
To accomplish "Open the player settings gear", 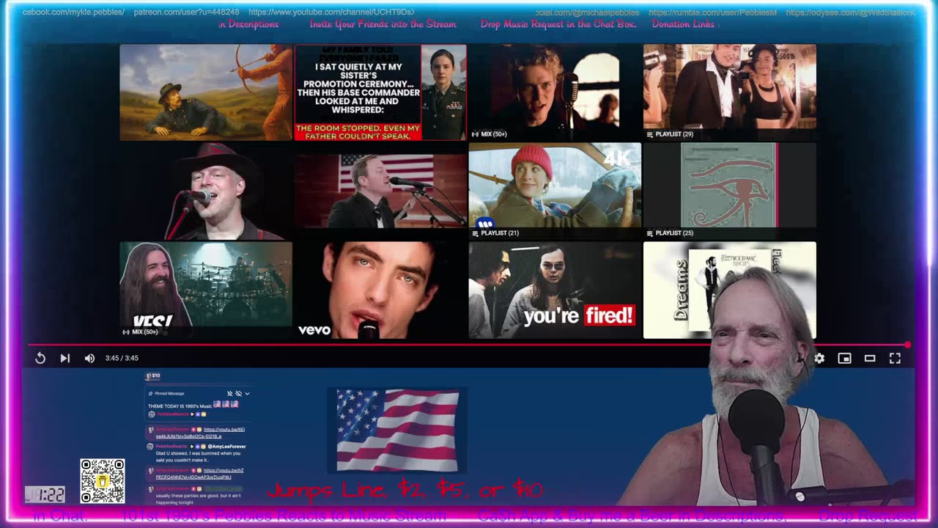I will click(x=819, y=358).
